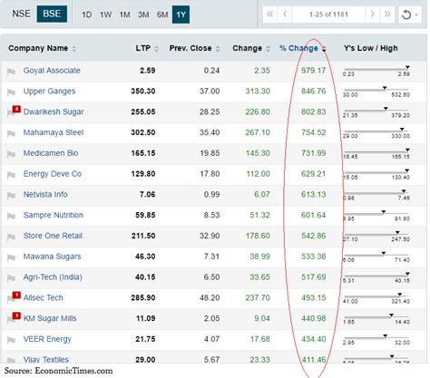The image size is (430, 378).
Task: Open the Dwarikesh Sugar company link
Action: coord(54,111)
